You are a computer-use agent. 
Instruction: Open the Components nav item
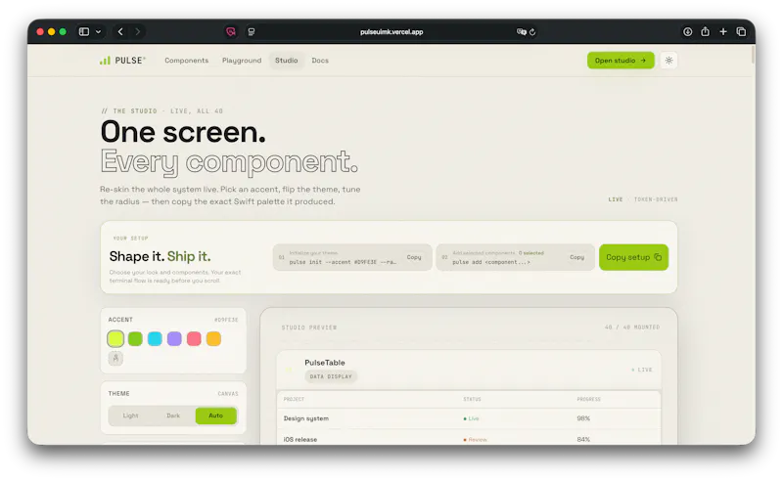(187, 61)
